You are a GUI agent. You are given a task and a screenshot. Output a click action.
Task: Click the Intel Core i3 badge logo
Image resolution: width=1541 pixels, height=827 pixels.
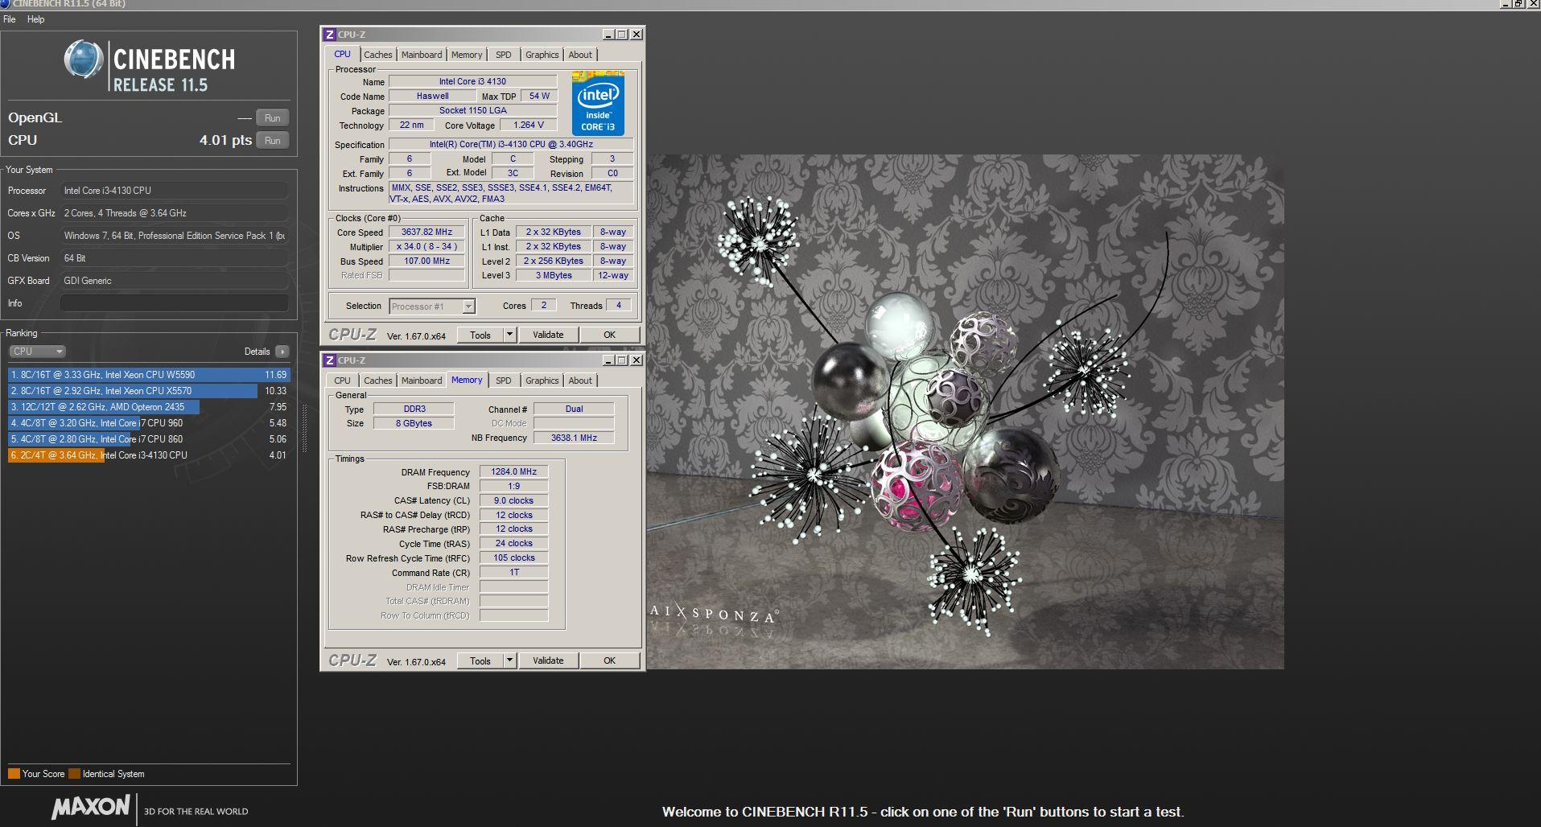tap(598, 104)
